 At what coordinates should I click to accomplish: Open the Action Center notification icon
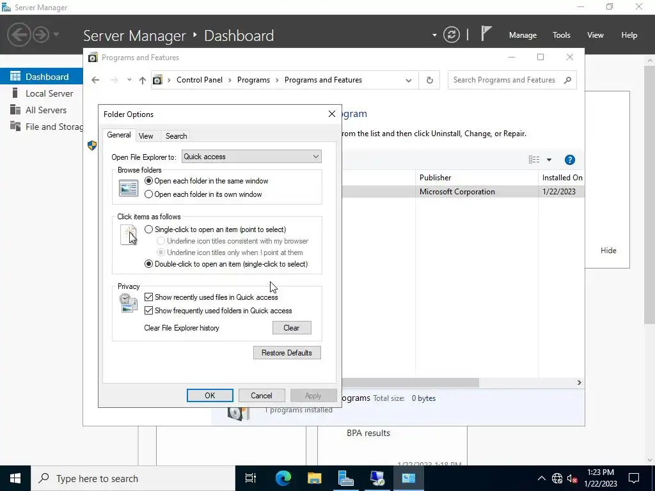[x=634, y=478]
